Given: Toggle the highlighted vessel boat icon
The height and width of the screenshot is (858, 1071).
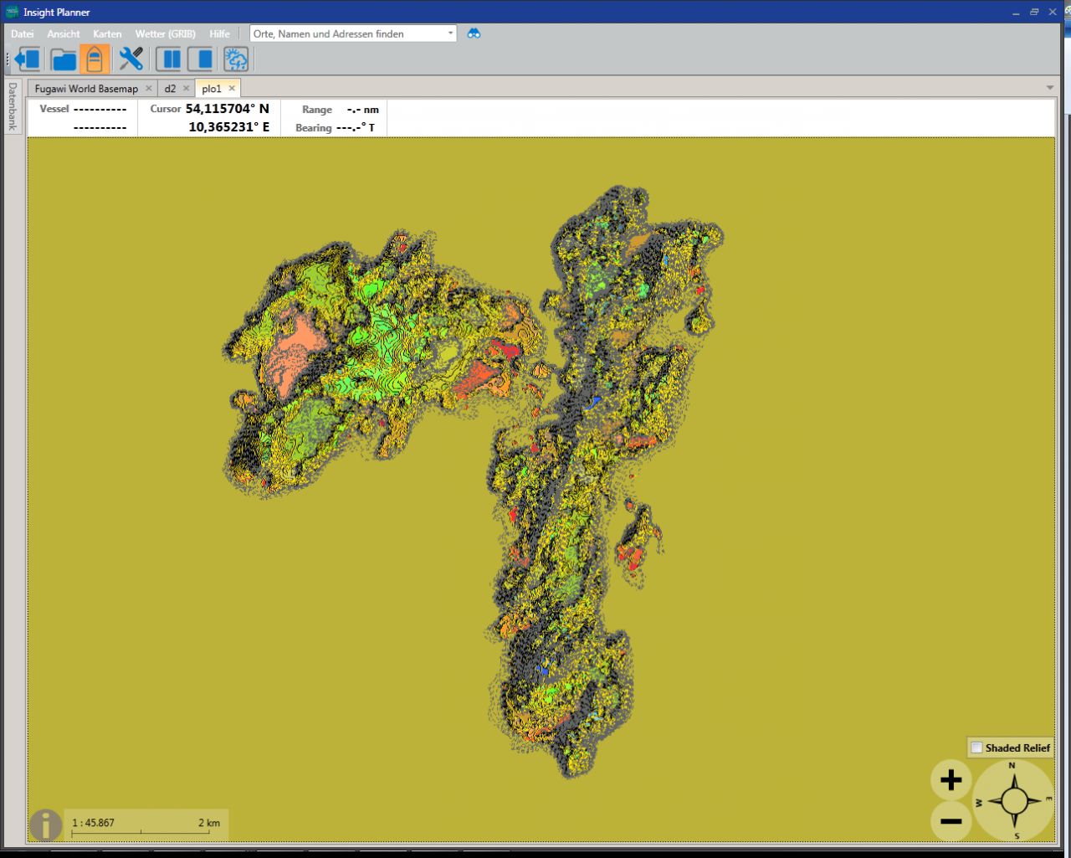Looking at the screenshot, I should coord(95,59).
